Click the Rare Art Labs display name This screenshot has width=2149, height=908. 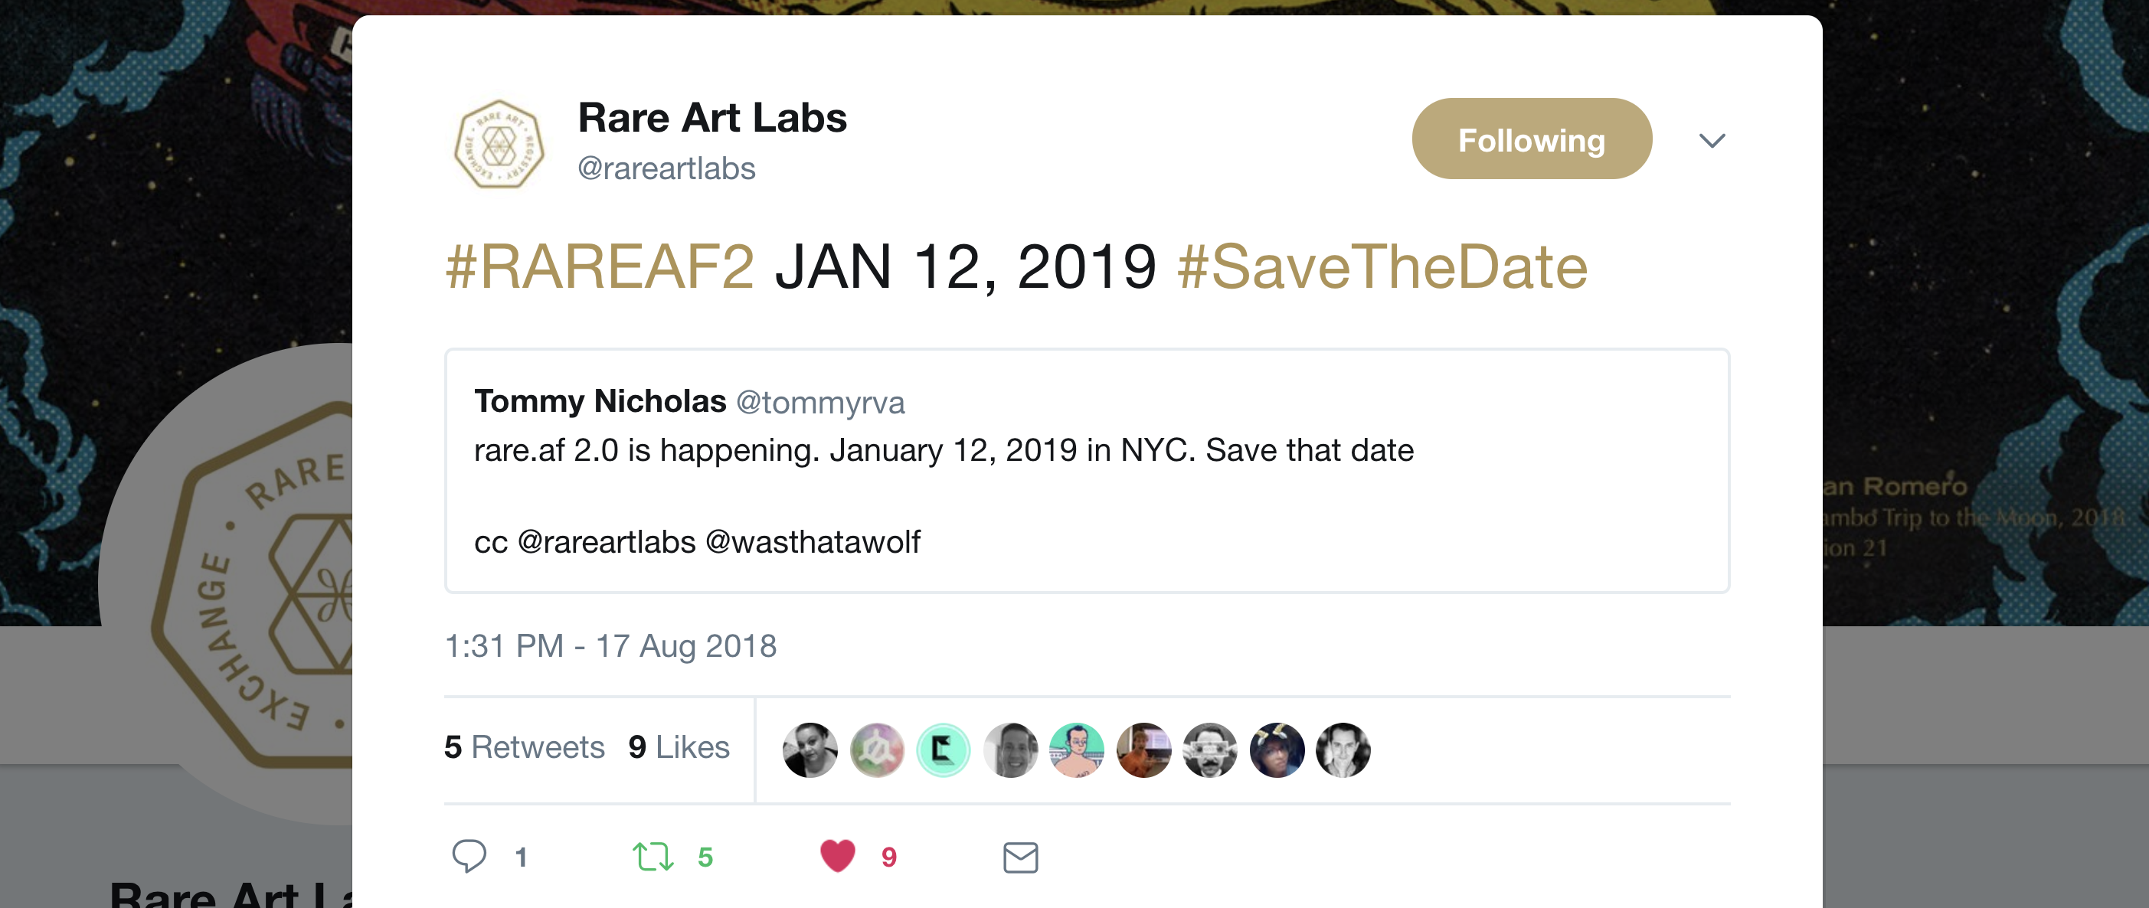[x=712, y=118]
